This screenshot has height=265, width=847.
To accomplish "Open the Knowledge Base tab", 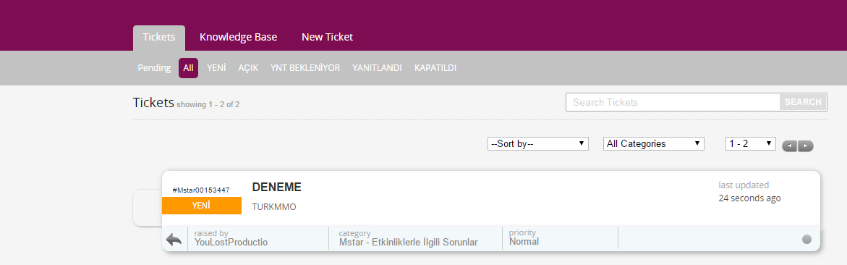I will [238, 38].
